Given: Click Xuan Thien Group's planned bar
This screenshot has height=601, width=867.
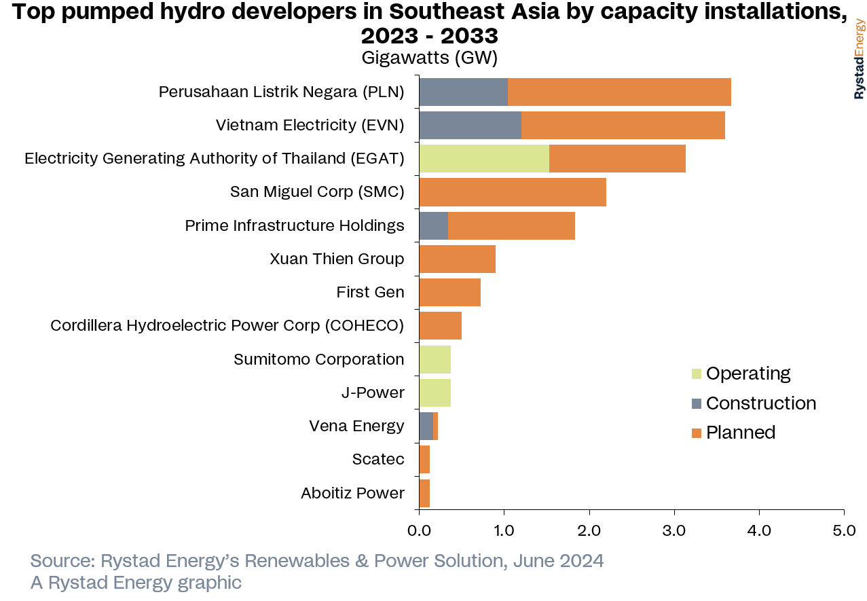Looking at the screenshot, I should tap(457, 259).
